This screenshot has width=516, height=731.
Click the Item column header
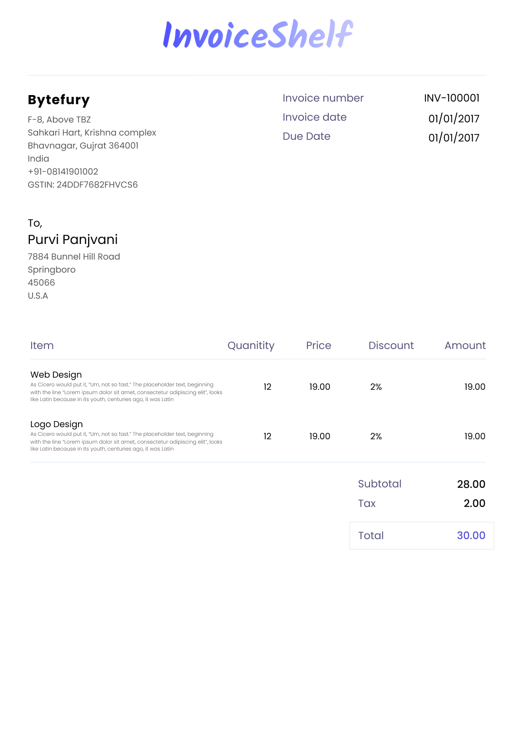click(x=42, y=346)
